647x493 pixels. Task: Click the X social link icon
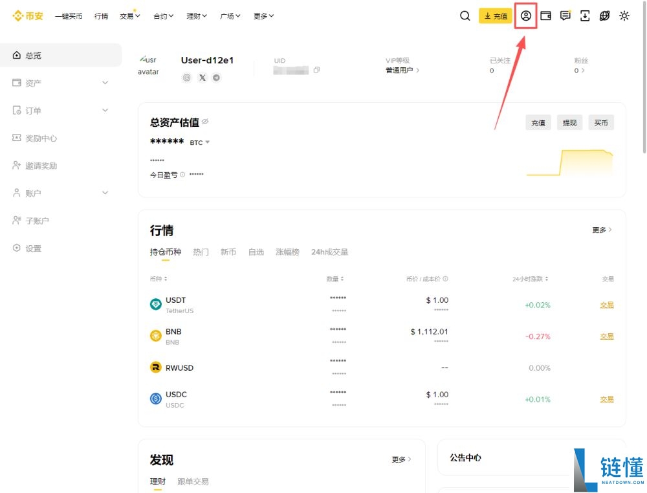[202, 78]
